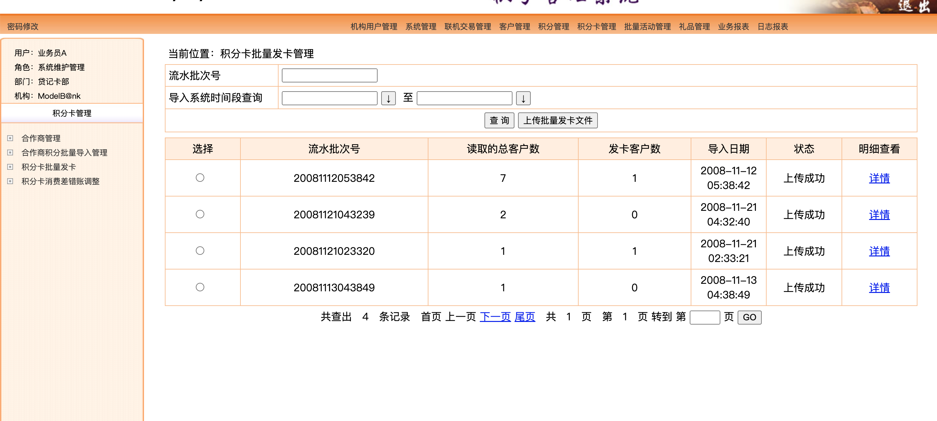Select radio for batch 20081112053842
The height and width of the screenshot is (421, 937).
click(x=200, y=178)
